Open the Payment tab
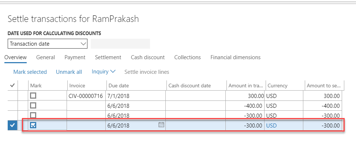 (75, 57)
